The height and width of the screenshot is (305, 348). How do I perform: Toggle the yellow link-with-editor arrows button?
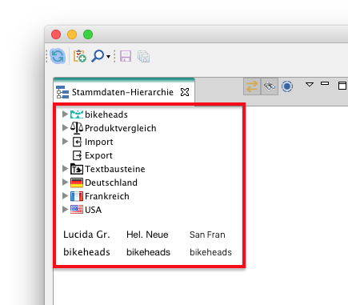(252, 86)
